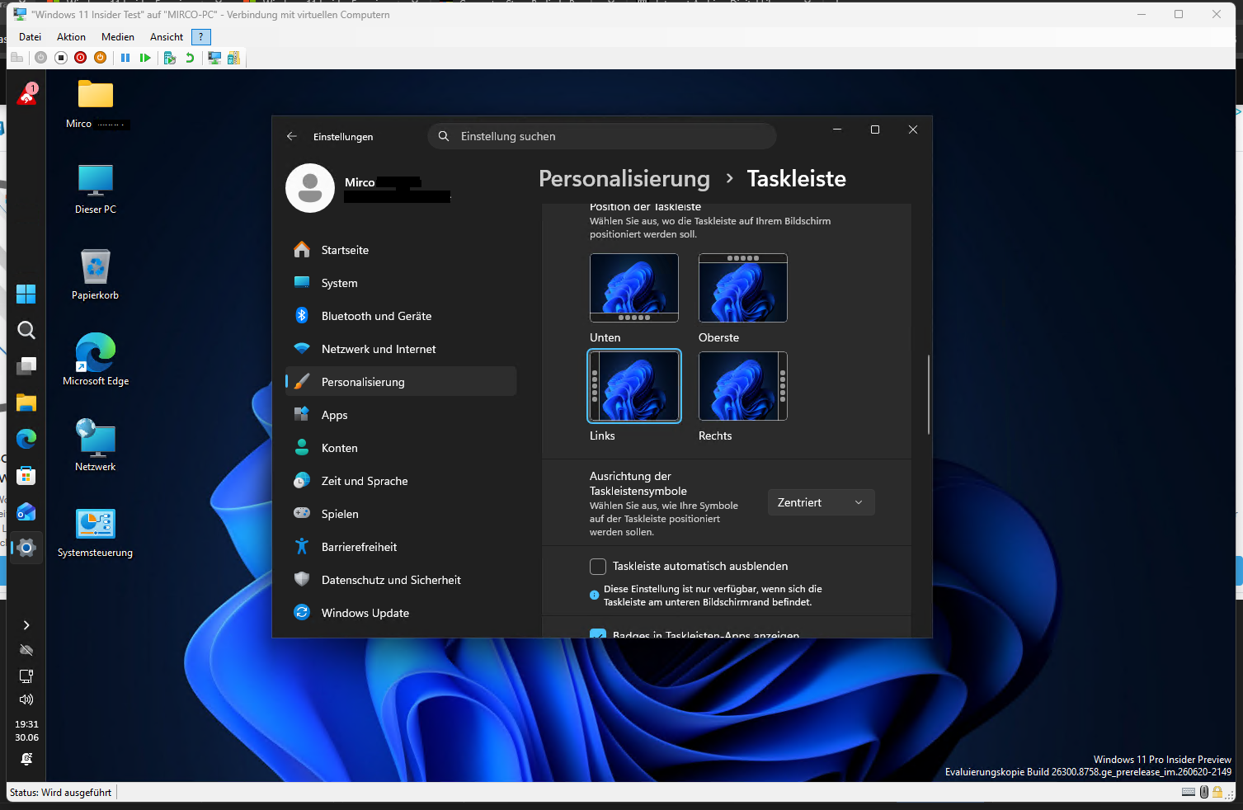
Task: Open the Datei menu
Action: point(30,37)
